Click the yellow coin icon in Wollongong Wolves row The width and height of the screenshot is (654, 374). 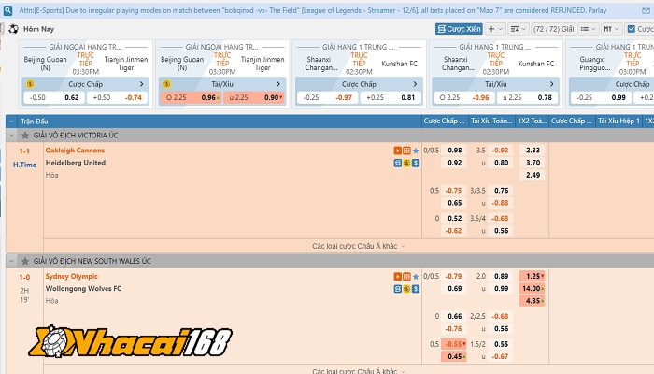point(406,289)
